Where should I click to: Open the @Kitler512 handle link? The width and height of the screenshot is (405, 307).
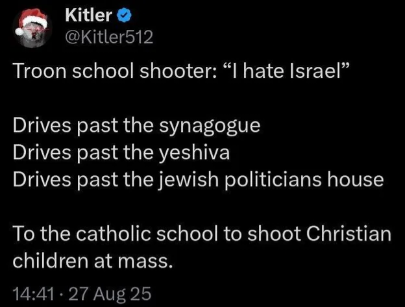point(109,37)
